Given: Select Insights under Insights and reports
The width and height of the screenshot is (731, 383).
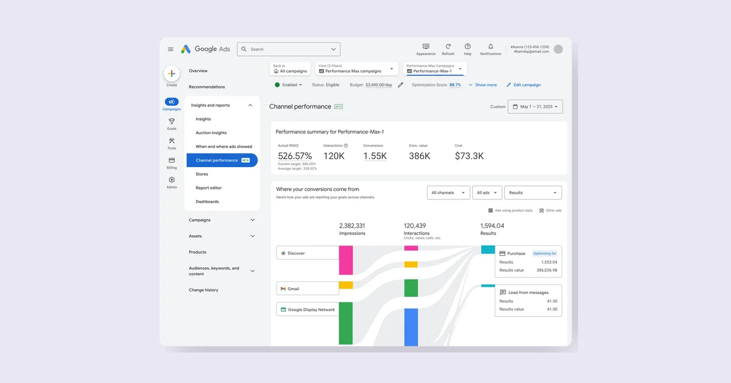Looking at the screenshot, I should [203, 120].
